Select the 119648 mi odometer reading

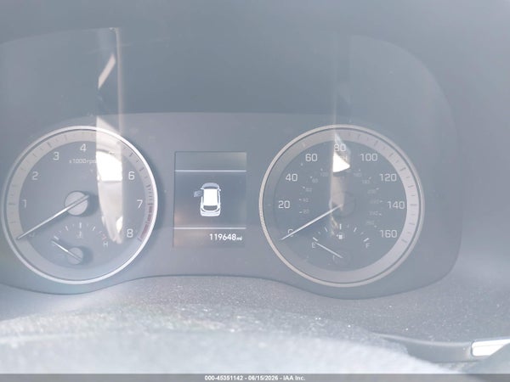click(x=226, y=238)
